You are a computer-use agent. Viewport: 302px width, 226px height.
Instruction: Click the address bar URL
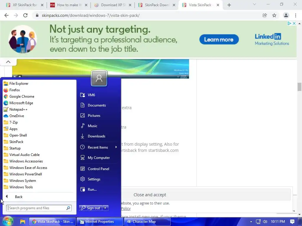click(91, 15)
